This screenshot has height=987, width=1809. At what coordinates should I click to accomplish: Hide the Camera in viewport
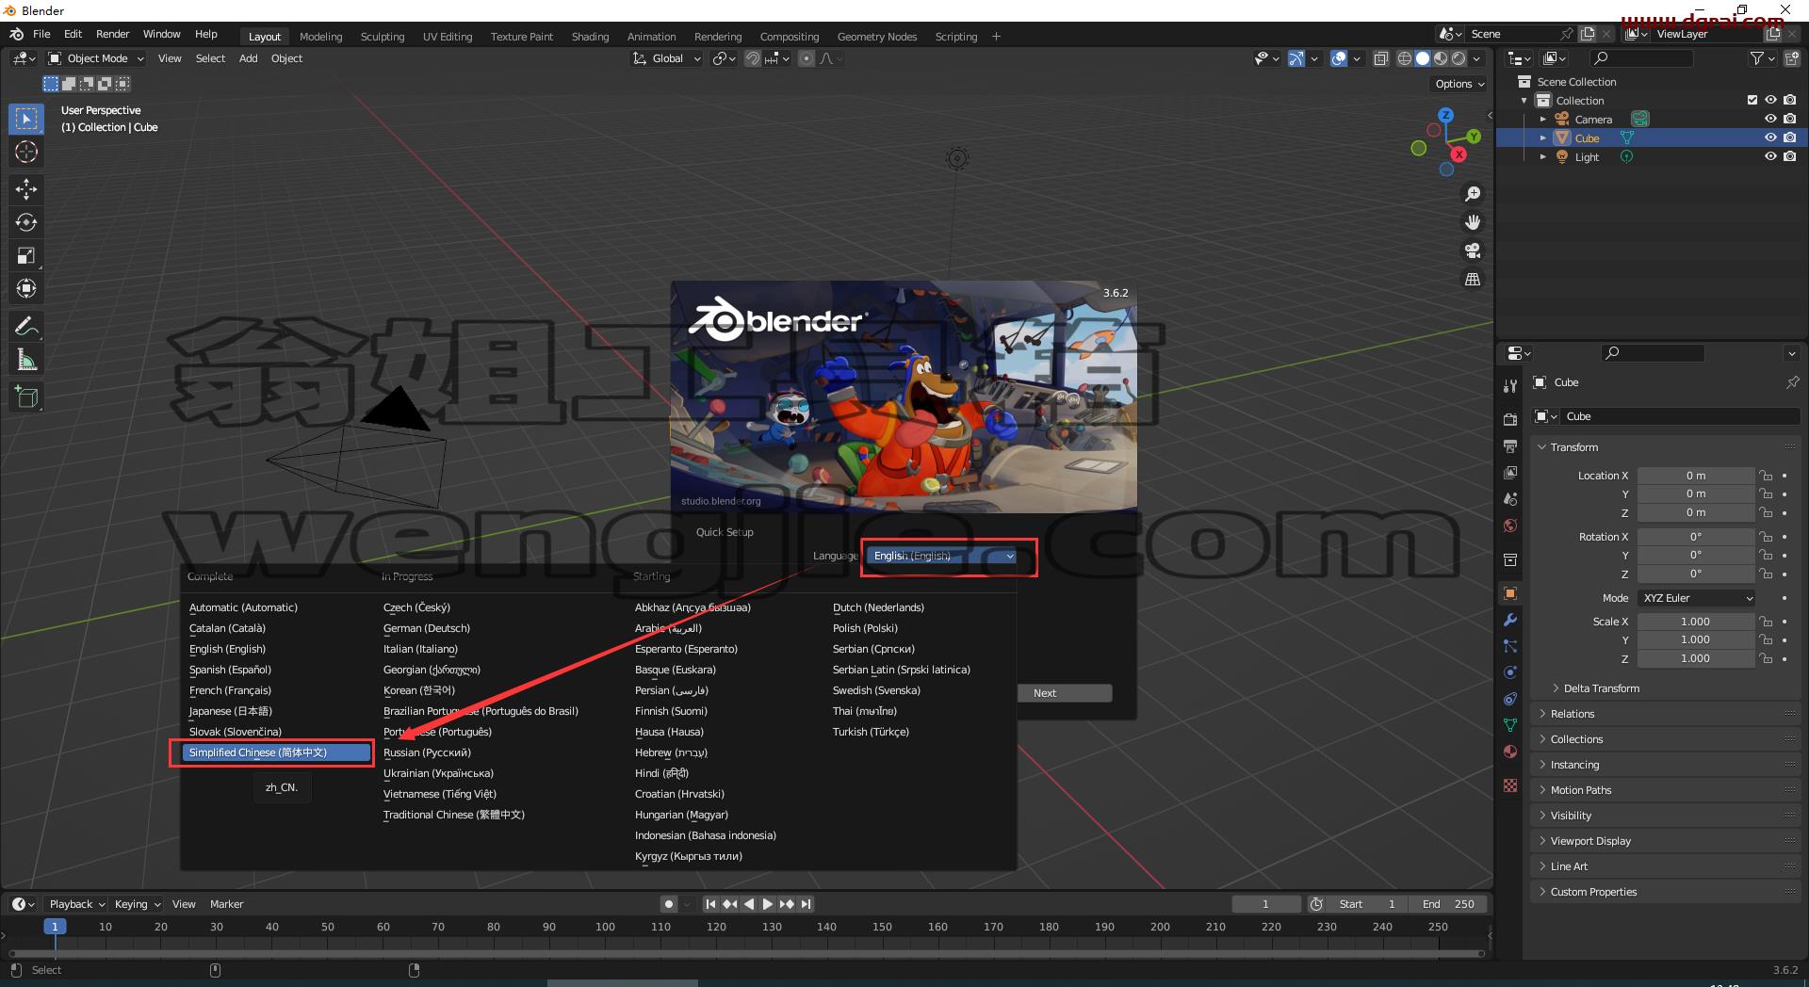point(1770,120)
